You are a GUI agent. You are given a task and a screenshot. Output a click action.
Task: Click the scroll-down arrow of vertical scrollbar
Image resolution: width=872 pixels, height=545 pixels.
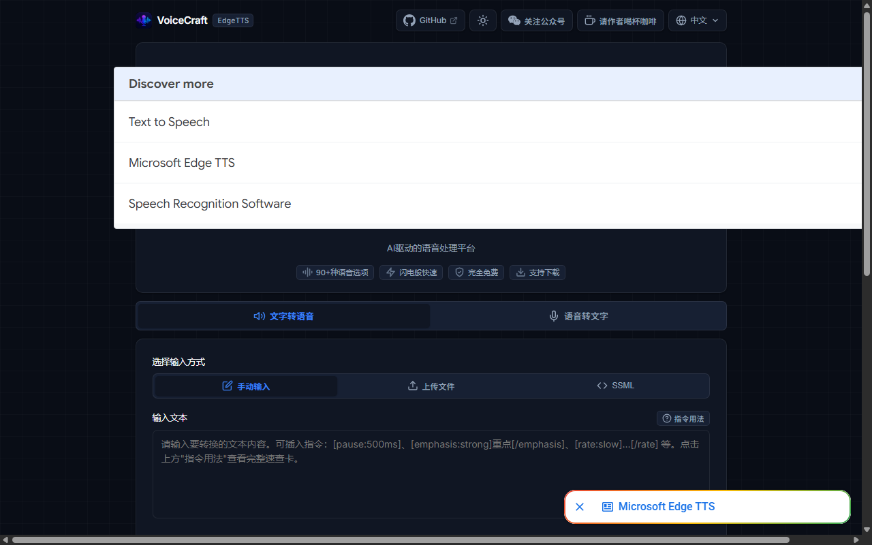coord(867,531)
